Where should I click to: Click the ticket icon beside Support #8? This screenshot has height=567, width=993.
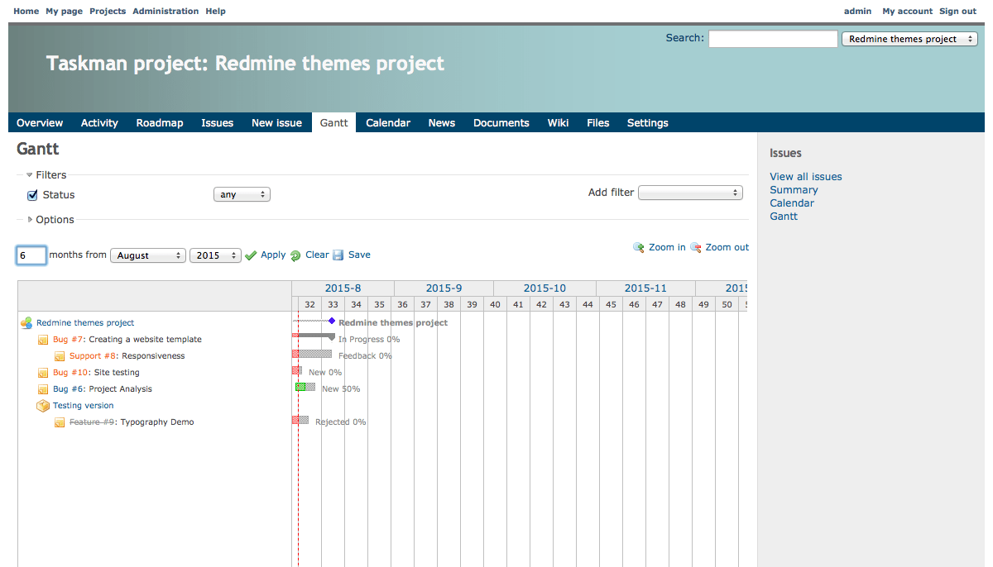pyautogui.click(x=60, y=356)
